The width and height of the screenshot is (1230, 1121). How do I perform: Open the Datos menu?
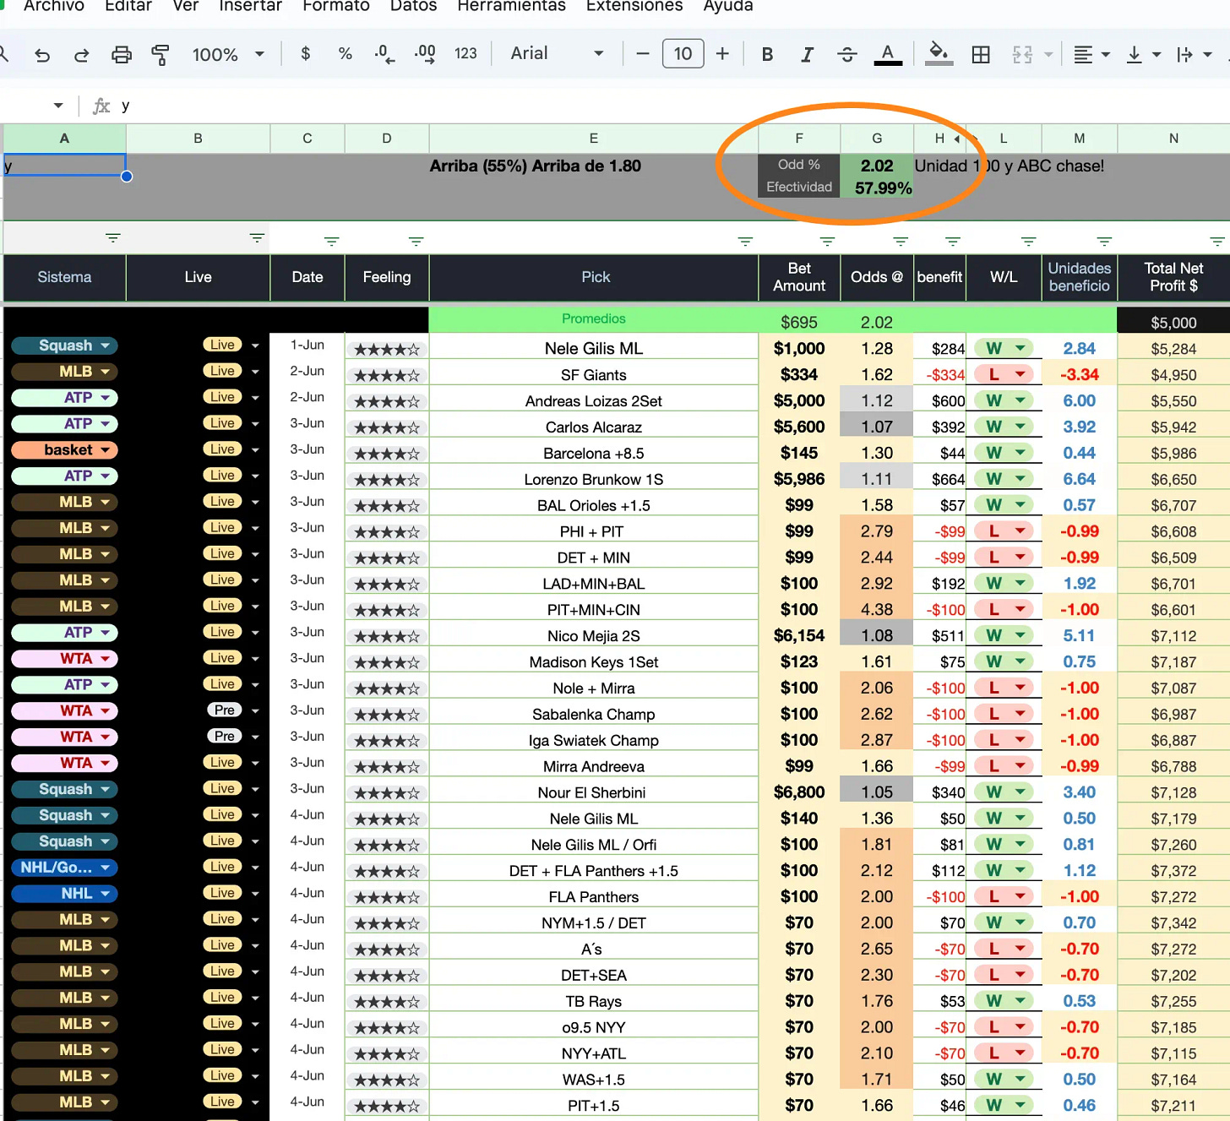click(x=414, y=7)
